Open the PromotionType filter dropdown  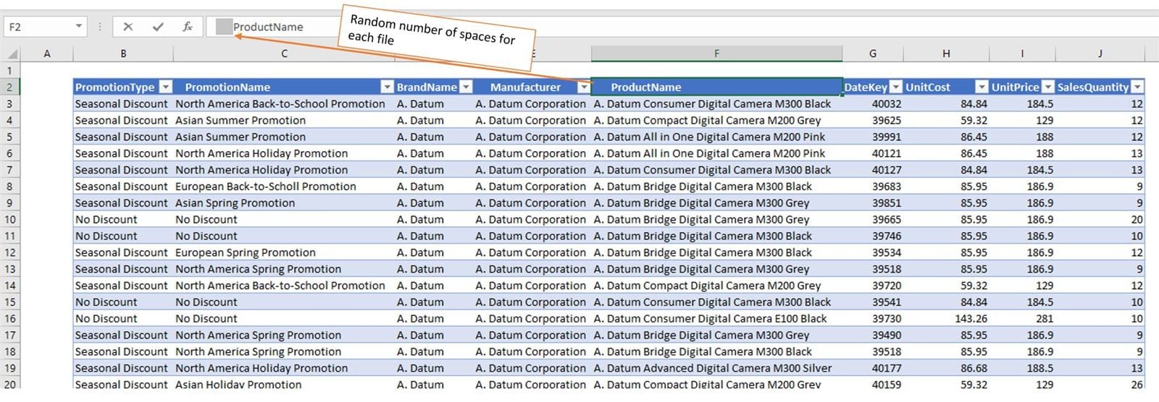[x=166, y=87]
